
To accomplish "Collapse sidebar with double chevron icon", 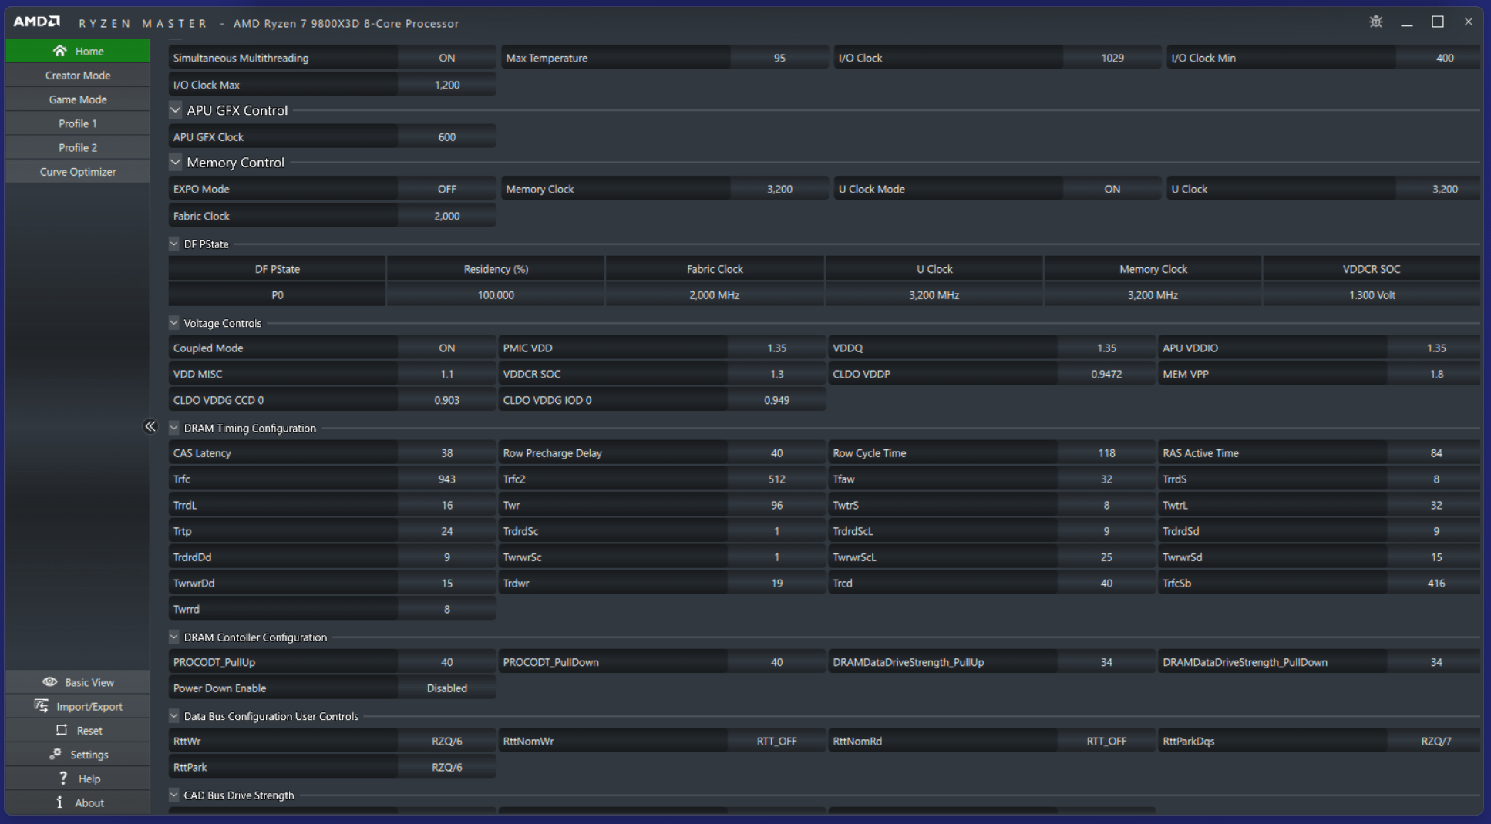I will coord(150,426).
